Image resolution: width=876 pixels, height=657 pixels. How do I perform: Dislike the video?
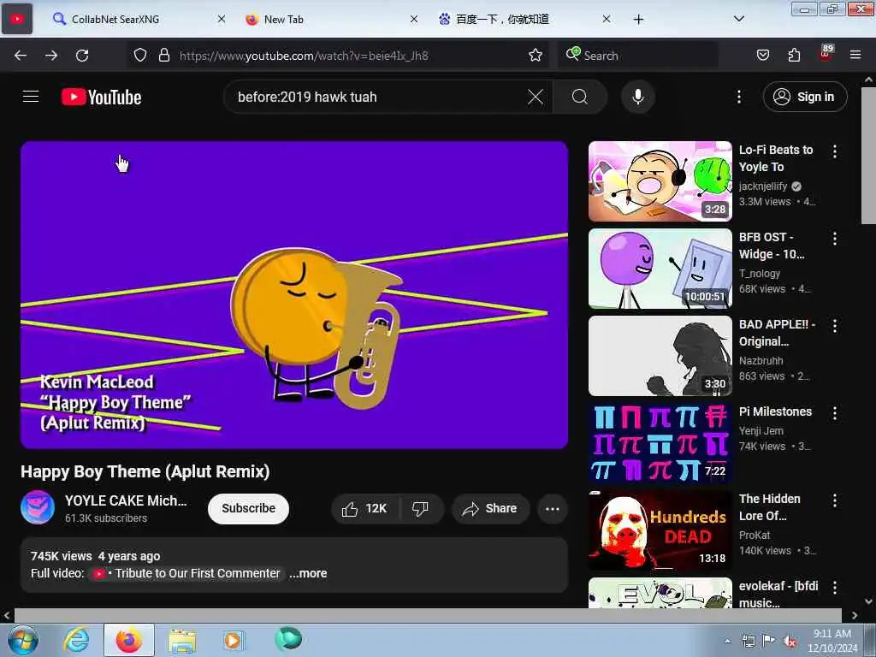click(421, 509)
